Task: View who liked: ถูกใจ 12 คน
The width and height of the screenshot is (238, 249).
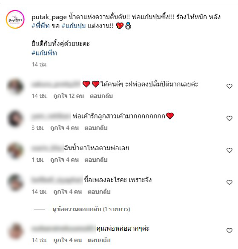Action: 69,96
